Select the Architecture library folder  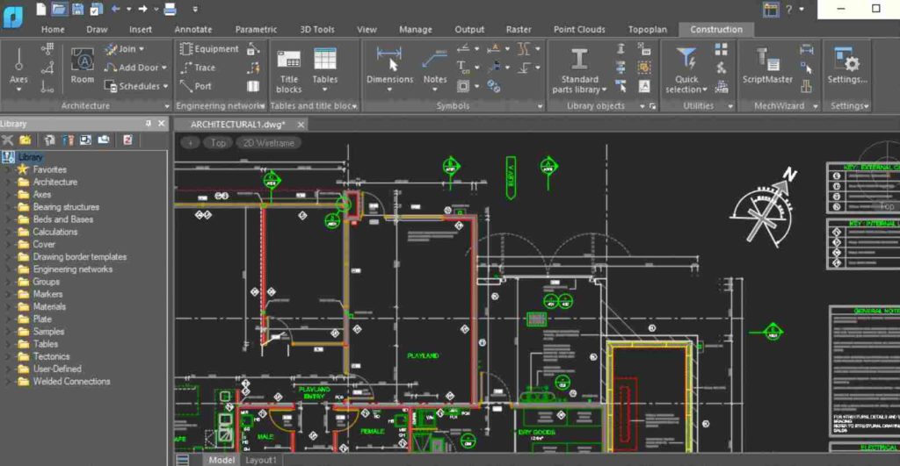tap(55, 183)
